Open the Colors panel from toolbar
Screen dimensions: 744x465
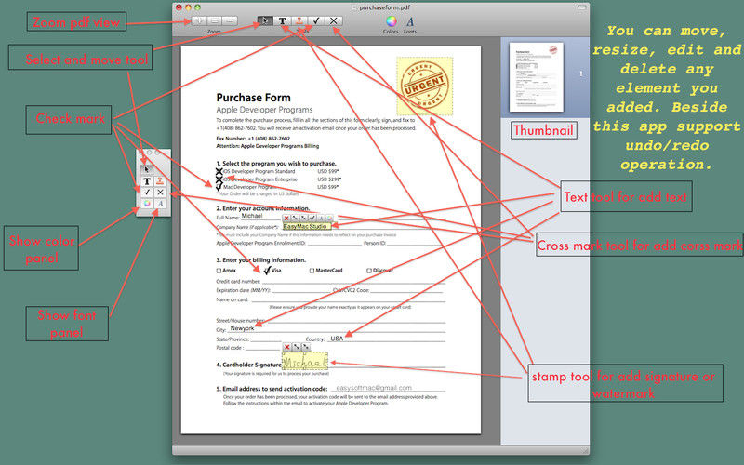(391, 20)
